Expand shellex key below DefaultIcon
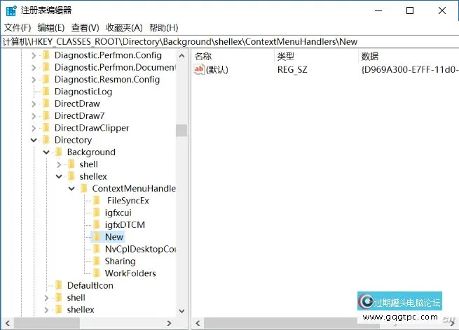 coord(46,310)
